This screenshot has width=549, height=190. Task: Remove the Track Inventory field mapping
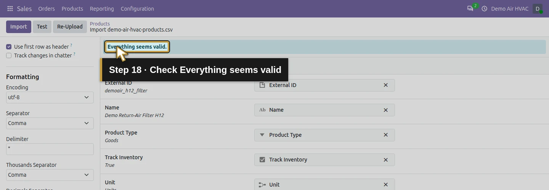pyautogui.click(x=385, y=160)
